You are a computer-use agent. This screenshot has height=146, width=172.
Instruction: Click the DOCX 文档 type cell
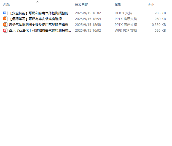[x=123, y=13]
